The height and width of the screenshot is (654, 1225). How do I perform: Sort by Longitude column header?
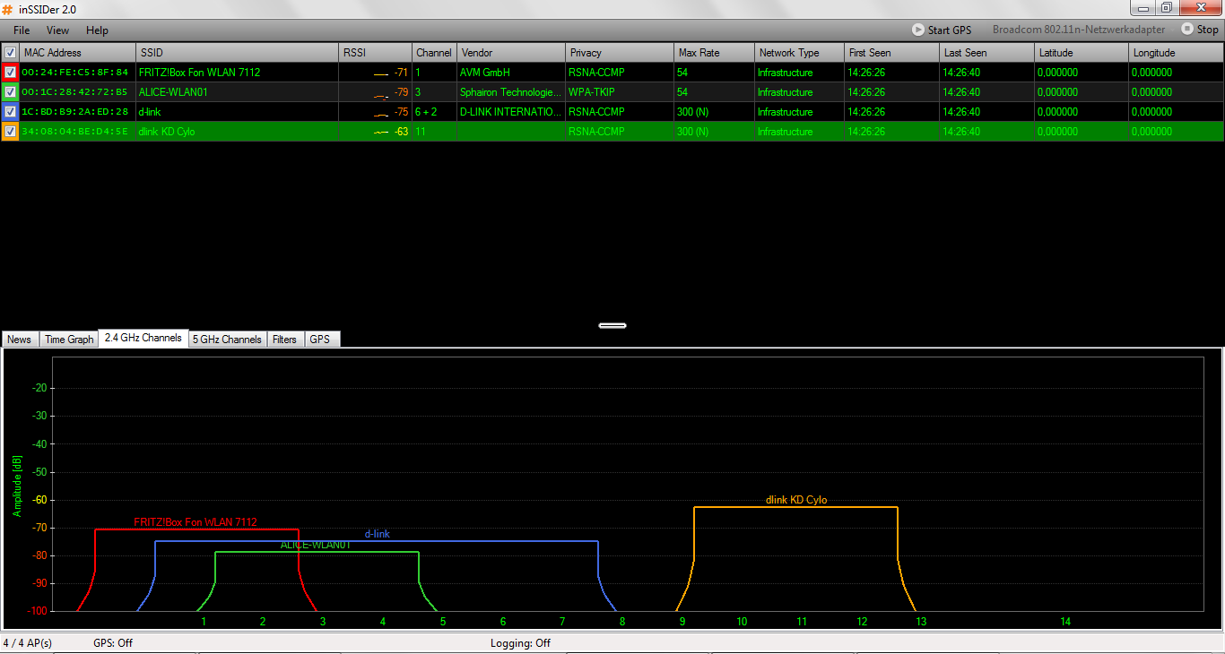pyautogui.click(x=1177, y=53)
